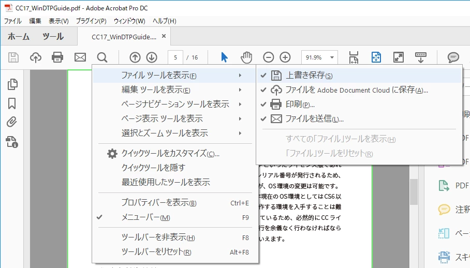Viewport: 470px width, 268px height.
Task: Choose クイックツールを隠す menu item
Action: (175, 168)
